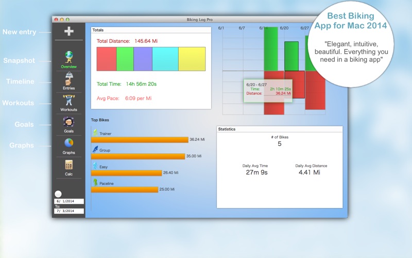Viewport: 412px width, 258px height.
Task: Click the 6/20 - 6/27 tooltip popup
Action: (x=268, y=91)
